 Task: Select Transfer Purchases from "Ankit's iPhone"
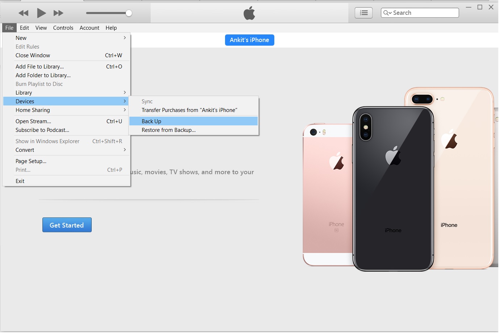point(194,110)
